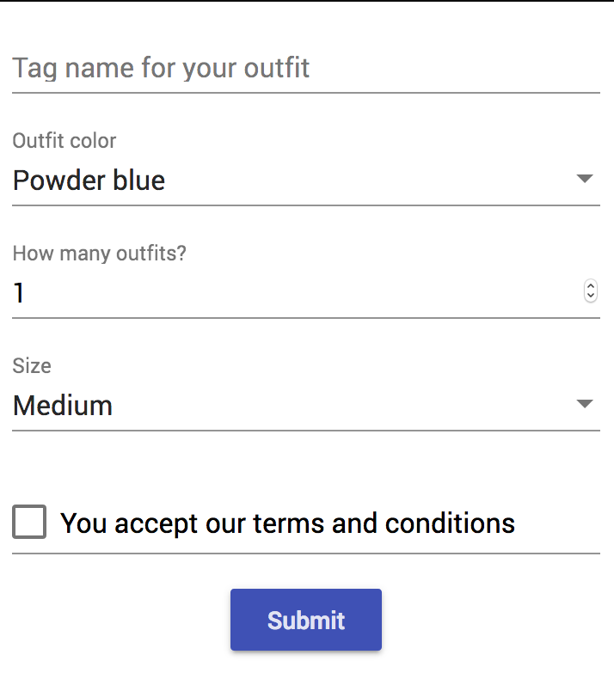Click the Outfit color dropdown arrow
Screen dimensions: 614x679
585,179
